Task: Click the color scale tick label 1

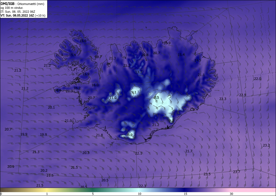Action: [47, 194]
